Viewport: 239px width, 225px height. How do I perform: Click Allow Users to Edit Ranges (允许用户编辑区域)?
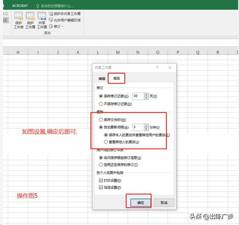[x=65, y=20]
